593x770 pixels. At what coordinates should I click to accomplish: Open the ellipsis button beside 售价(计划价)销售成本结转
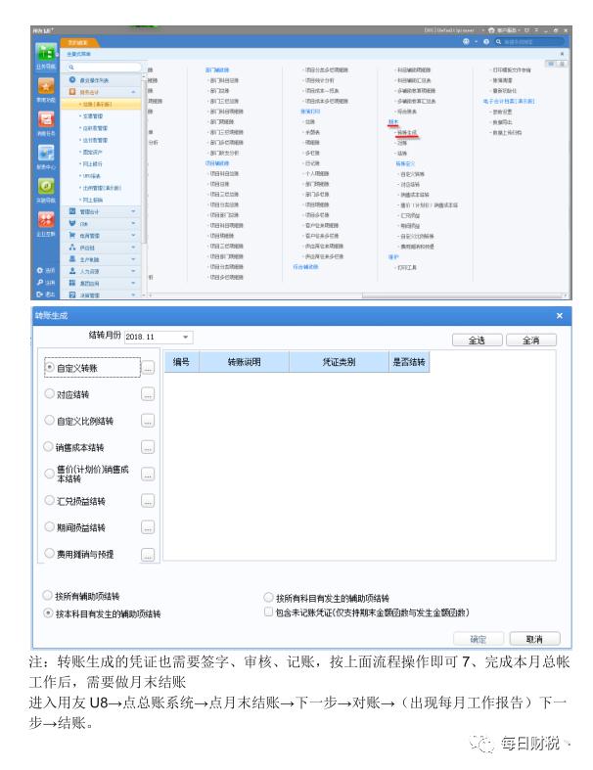148,474
